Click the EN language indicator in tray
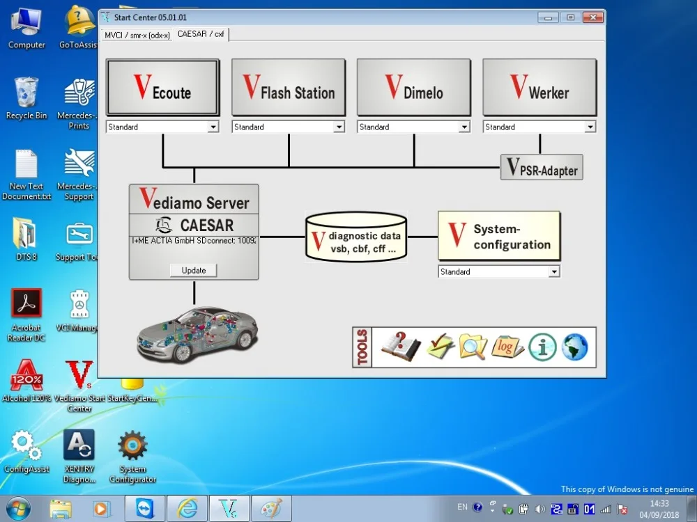 (x=462, y=507)
